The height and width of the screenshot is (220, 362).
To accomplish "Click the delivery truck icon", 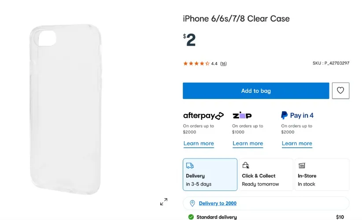I will pos(190,165).
